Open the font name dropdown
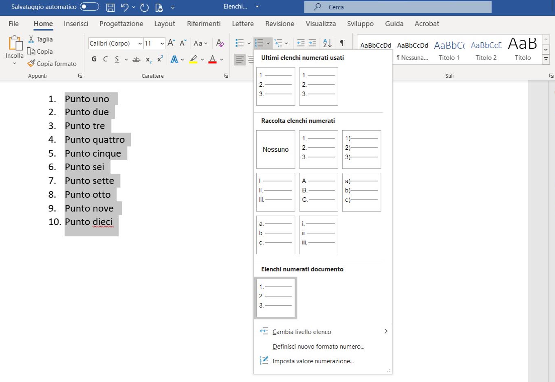 click(140, 44)
